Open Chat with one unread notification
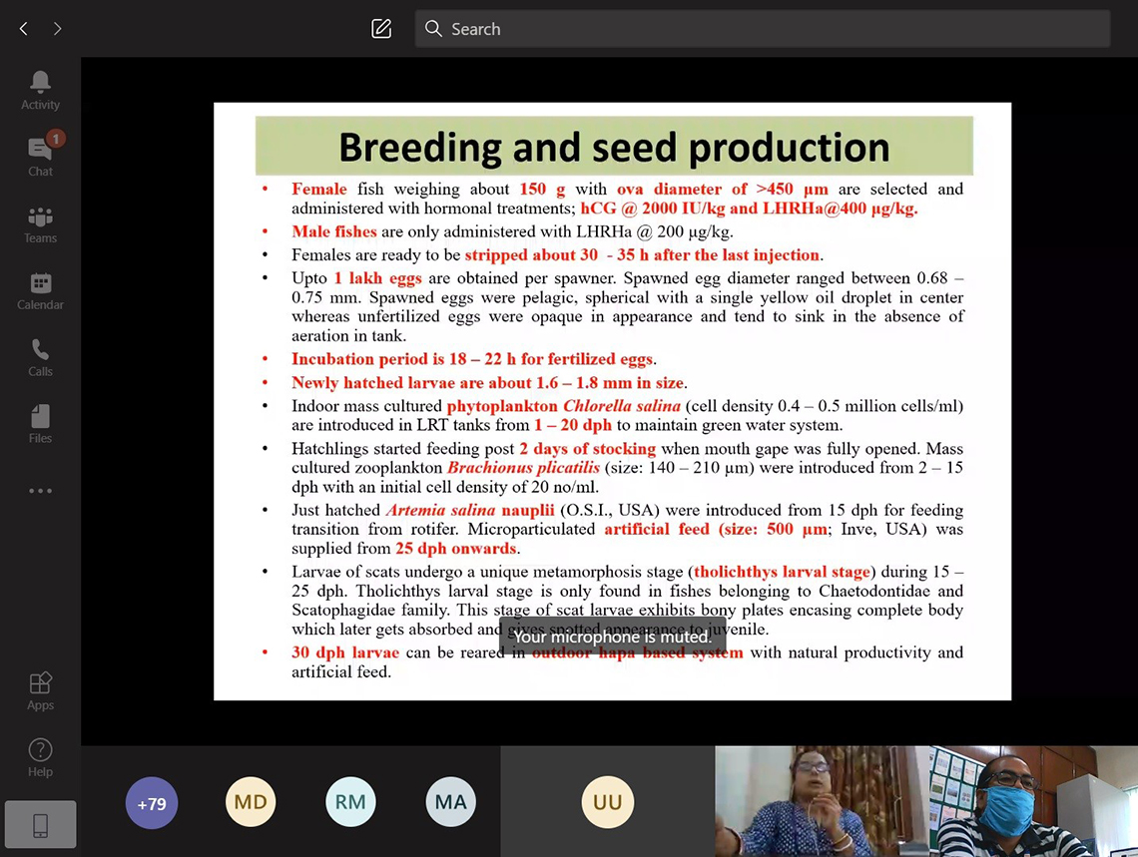This screenshot has height=857, width=1138. (40, 156)
